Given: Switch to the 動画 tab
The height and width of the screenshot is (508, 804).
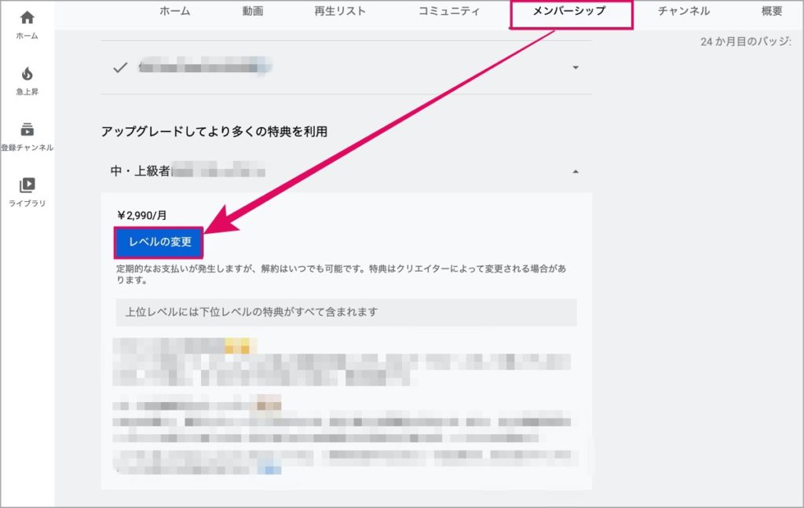Looking at the screenshot, I should coord(253,11).
